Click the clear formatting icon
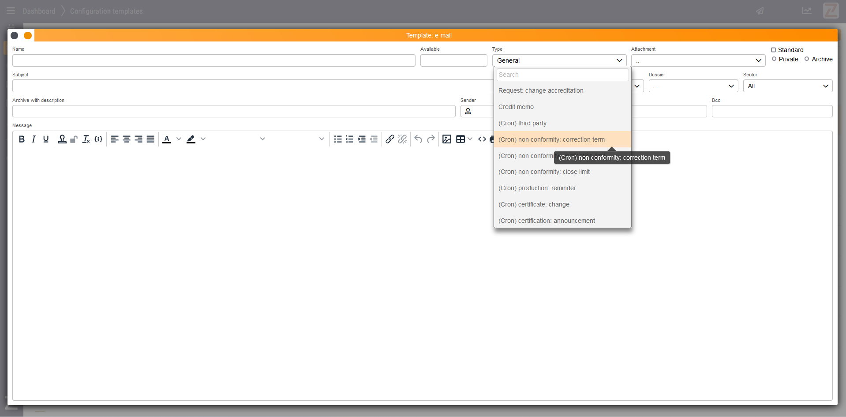 coord(86,139)
